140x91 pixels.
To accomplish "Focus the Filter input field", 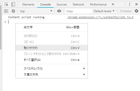I will (79, 11).
